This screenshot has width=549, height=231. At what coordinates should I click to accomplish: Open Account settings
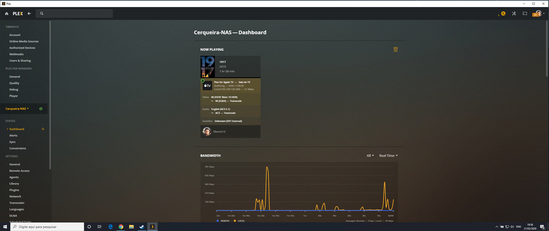pyautogui.click(x=15, y=35)
